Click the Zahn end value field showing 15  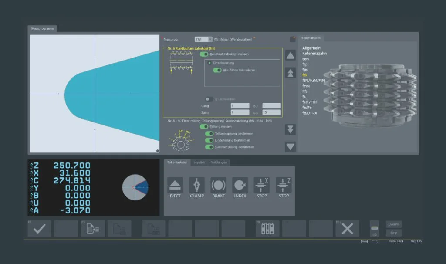click(x=271, y=112)
